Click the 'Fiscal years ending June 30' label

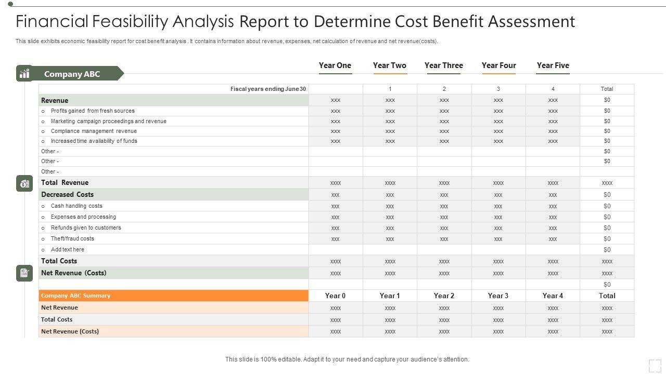tap(268, 89)
